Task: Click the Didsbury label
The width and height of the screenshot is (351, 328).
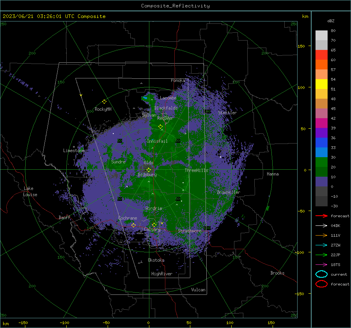Action: coord(147,175)
